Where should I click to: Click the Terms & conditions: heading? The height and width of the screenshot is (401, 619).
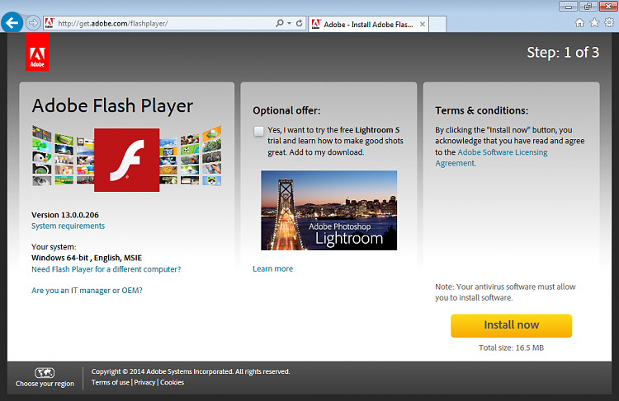click(482, 110)
